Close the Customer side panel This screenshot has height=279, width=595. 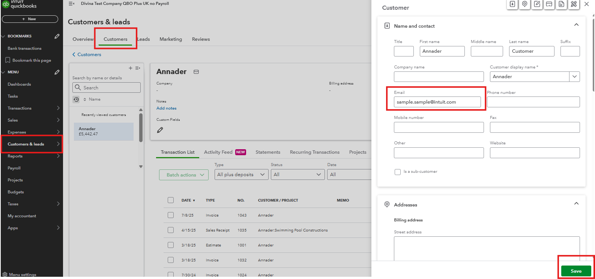pyautogui.click(x=587, y=4)
